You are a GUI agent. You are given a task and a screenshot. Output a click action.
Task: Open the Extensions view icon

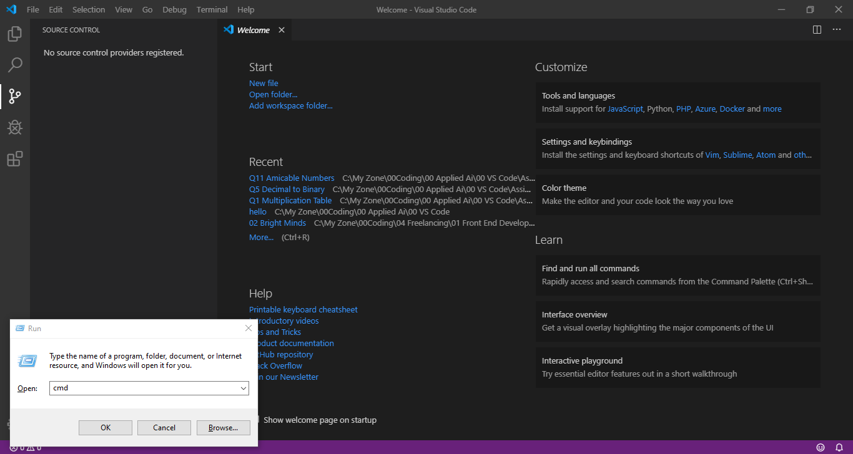(15, 159)
